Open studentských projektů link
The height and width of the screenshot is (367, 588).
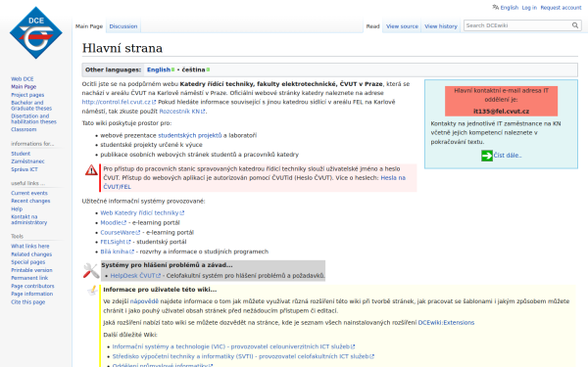coord(190,135)
